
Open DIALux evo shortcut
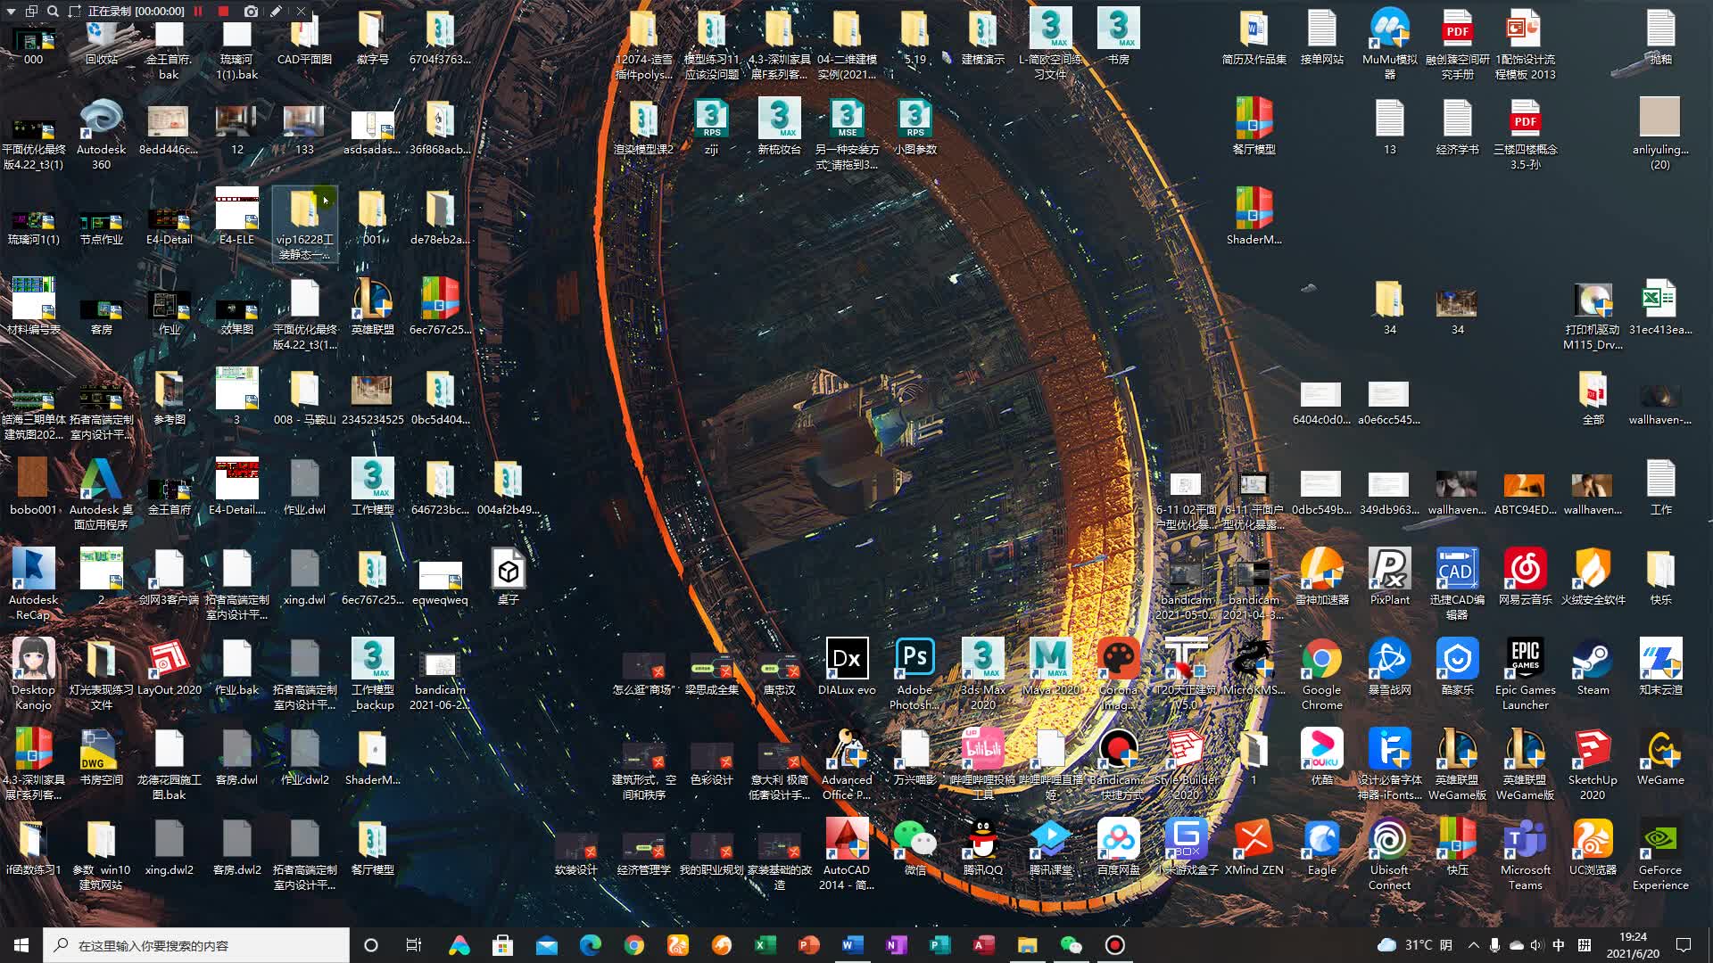click(x=847, y=667)
